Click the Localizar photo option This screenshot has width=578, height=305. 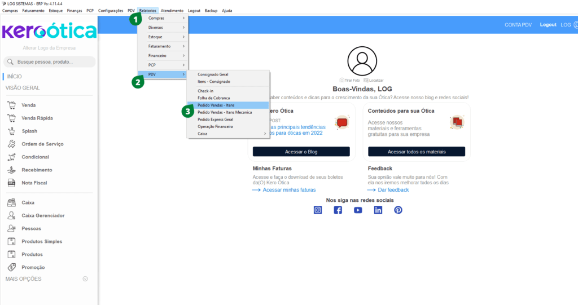pos(374,80)
